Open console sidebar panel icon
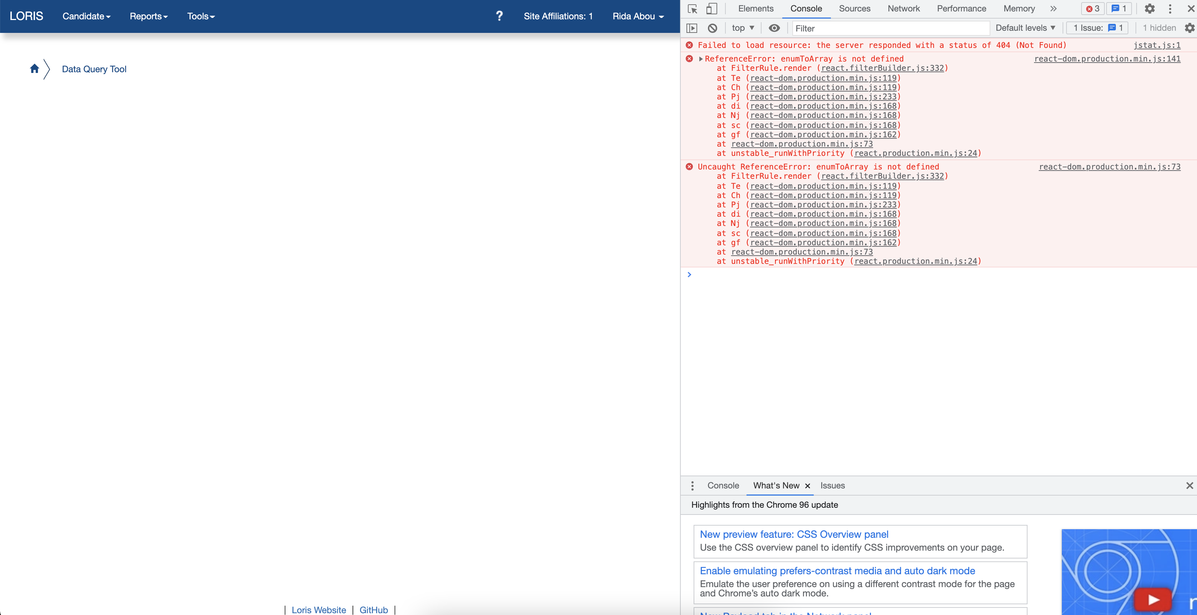 pyautogui.click(x=692, y=28)
